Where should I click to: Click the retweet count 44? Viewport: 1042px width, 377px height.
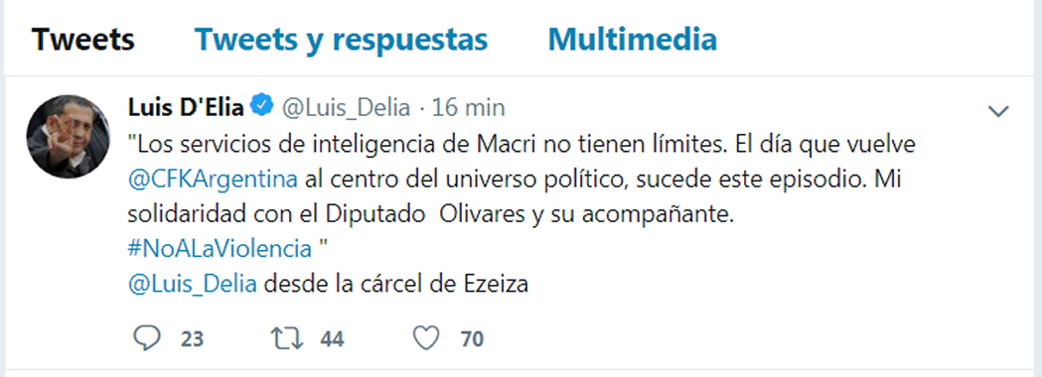pos(332,340)
